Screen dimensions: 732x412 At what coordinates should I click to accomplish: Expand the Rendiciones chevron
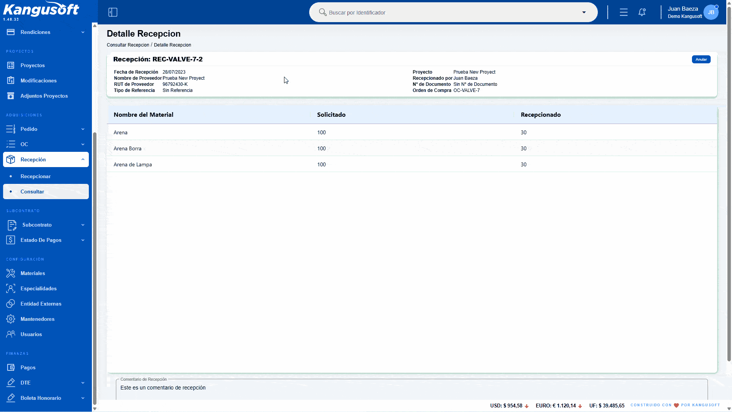click(83, 32)
